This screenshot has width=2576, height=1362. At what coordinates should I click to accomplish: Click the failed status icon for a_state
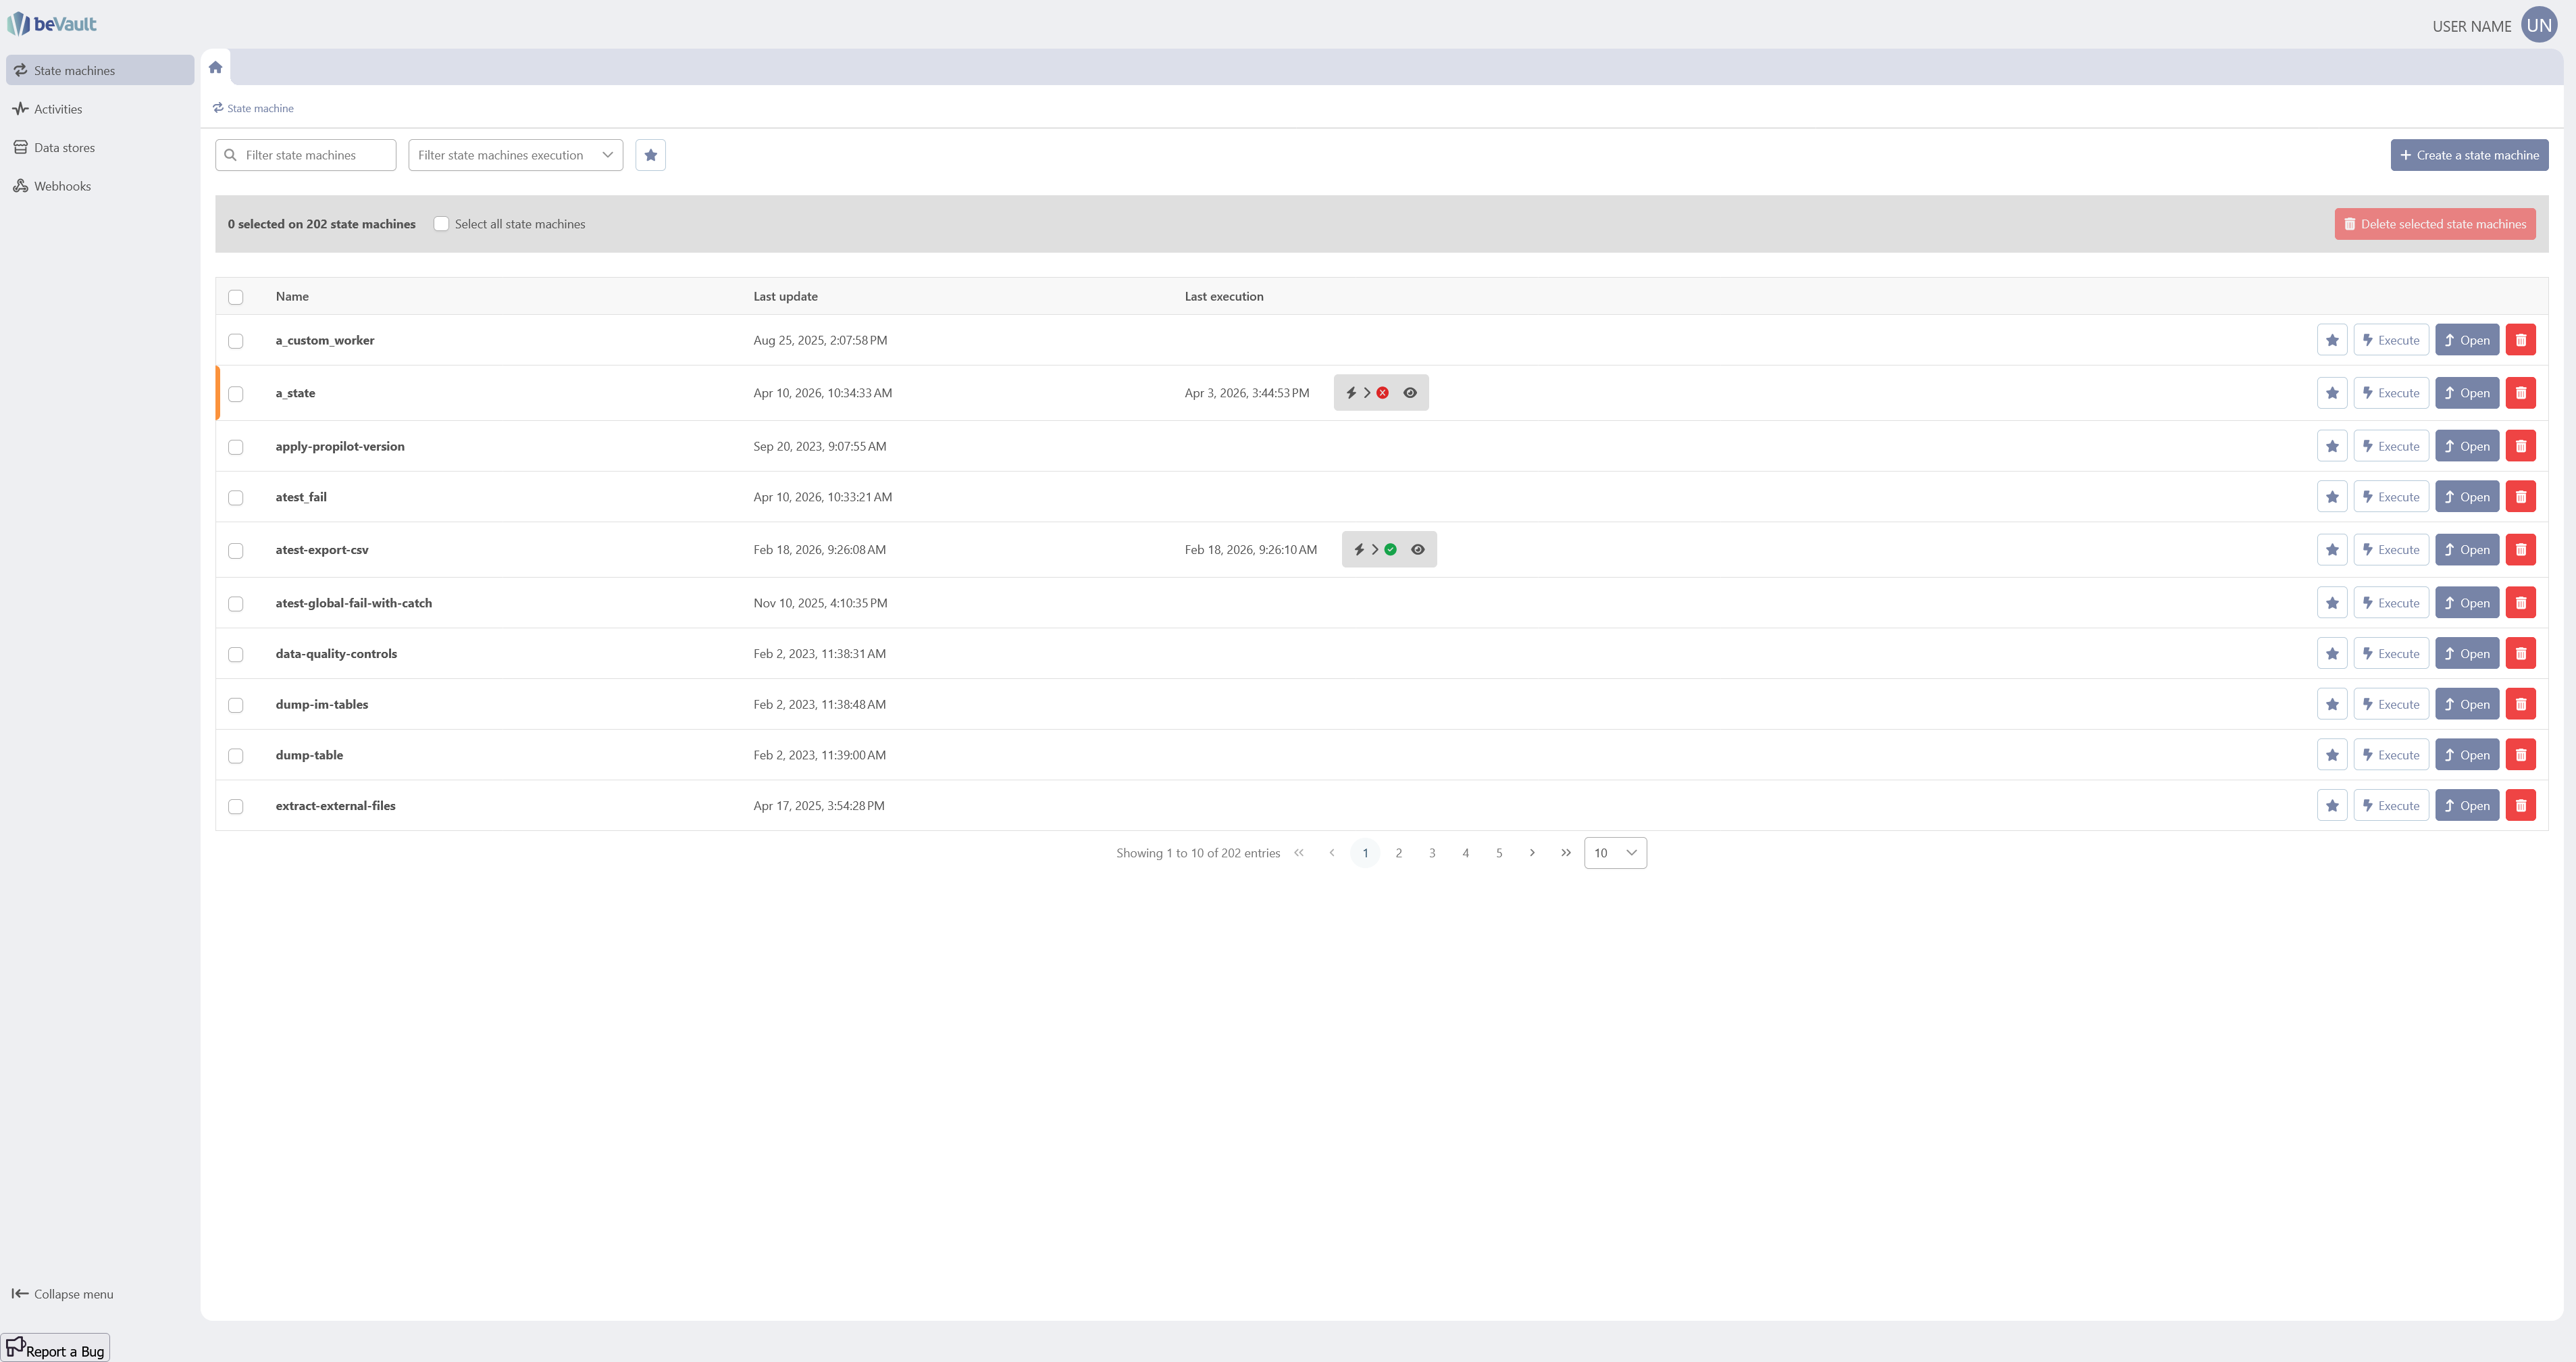(1382, 393)
